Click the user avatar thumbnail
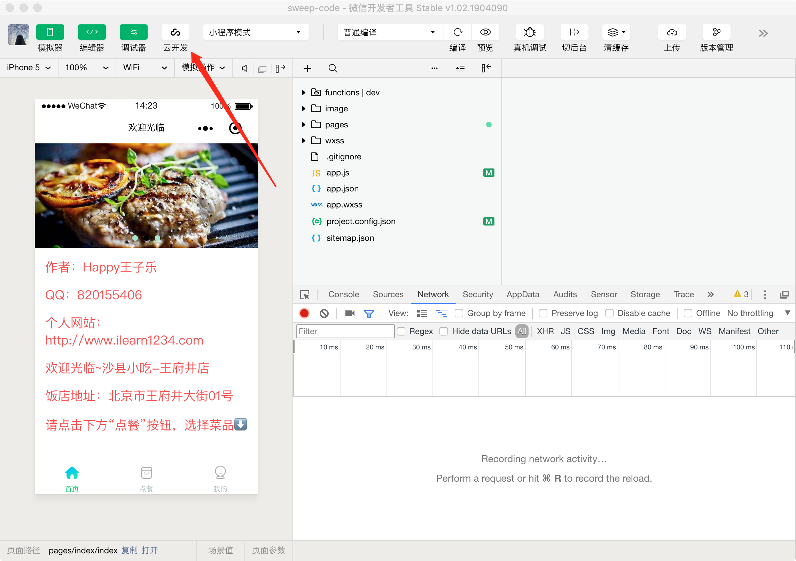Image resolution: width=796 pixels, height=561 pixels. pyautogui.click(x=18, y=35)
